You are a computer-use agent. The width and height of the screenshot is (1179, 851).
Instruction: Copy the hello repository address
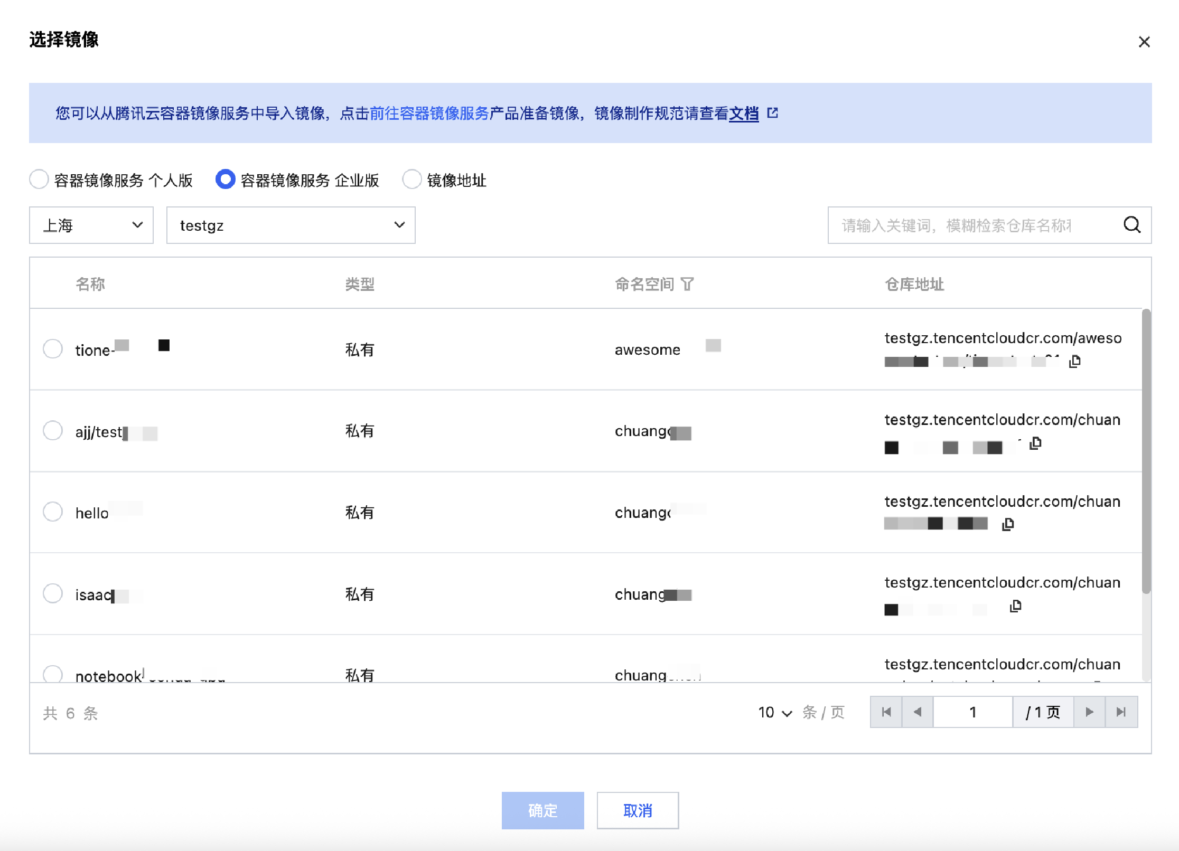pyautogui.click(x=1008, y=524)
